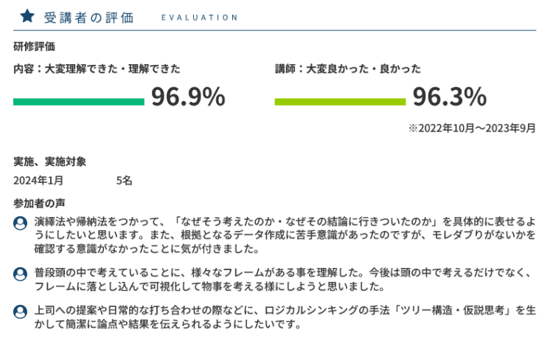Click the comment about 演繹法や帰納法

pyautogui.click(x=285, y=235)
